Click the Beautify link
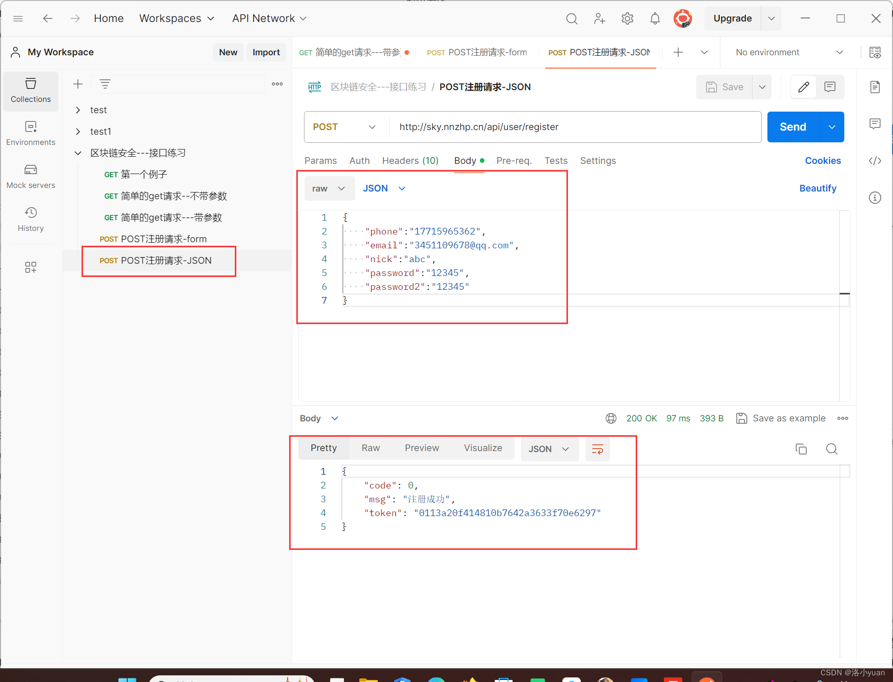This screenshot has width=893, height=682. coord(818,188)
